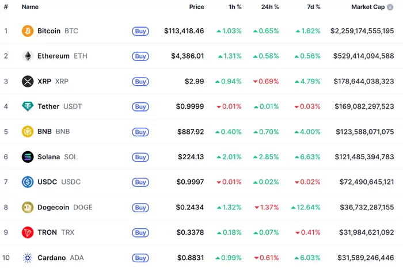Click the BNB yellow logo icon
Viewport: 403px width, 268px height.
point(28,132)
